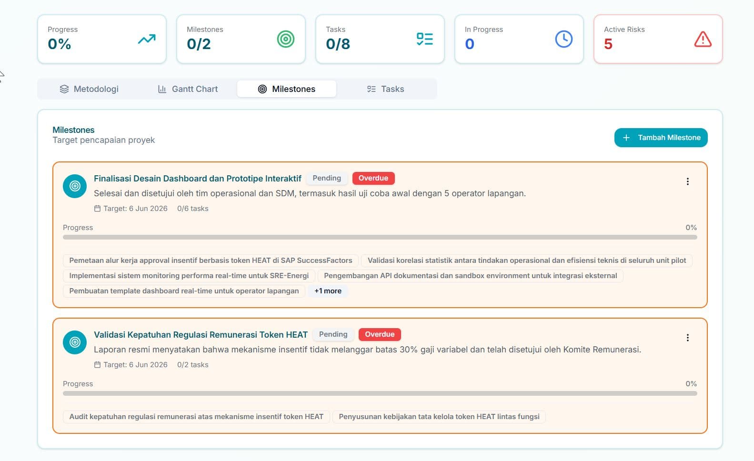Click the target icon in Milestones tab

pos(262,89)
